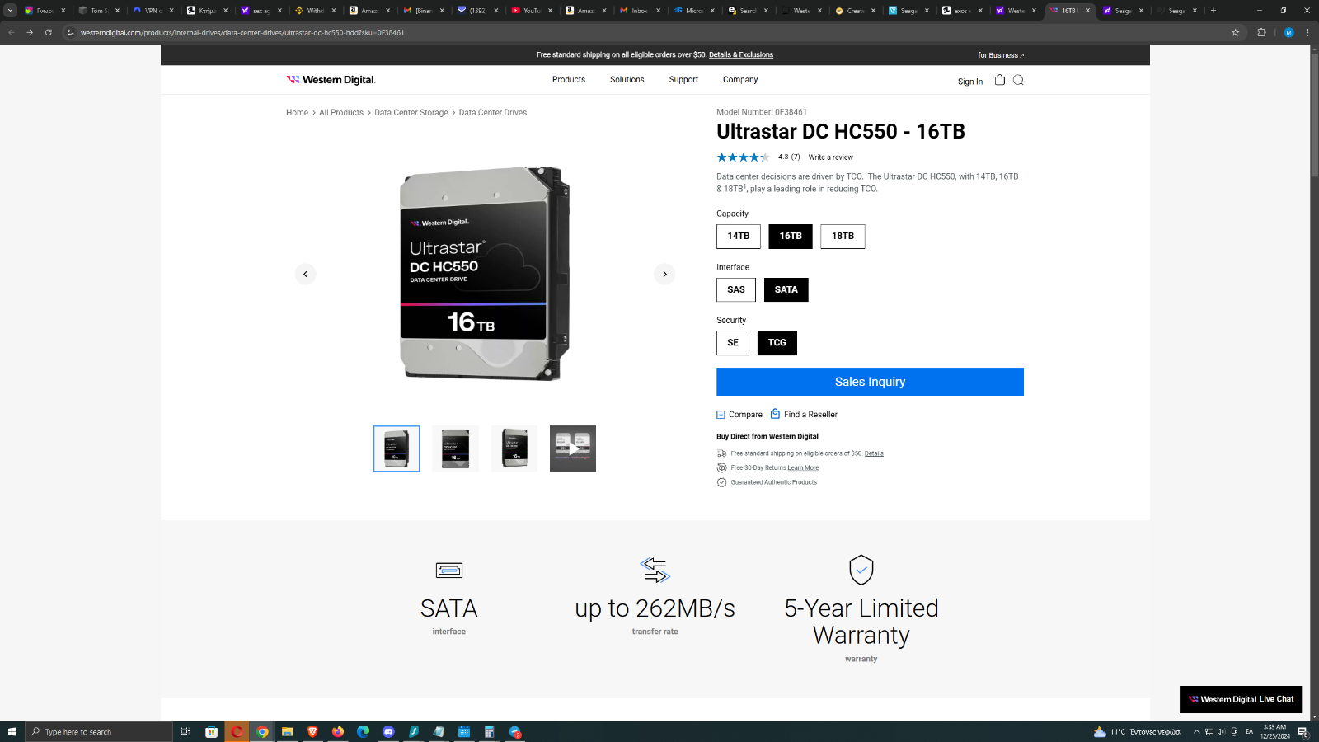Image resolution: width=1319 pixels, height=742 pixels.
Task: Click the Compare plus icon
Action: pyautogui.click(x=721, y=415)
